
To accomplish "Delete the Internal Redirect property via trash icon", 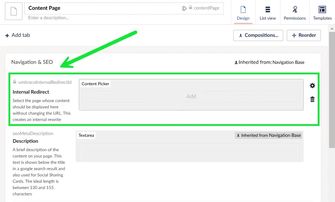I will coord(312,99).
